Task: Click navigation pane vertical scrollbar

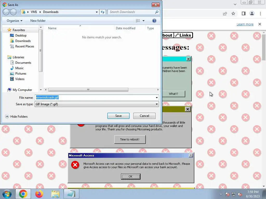Action: pyautogui.click(x=41, y=51)
